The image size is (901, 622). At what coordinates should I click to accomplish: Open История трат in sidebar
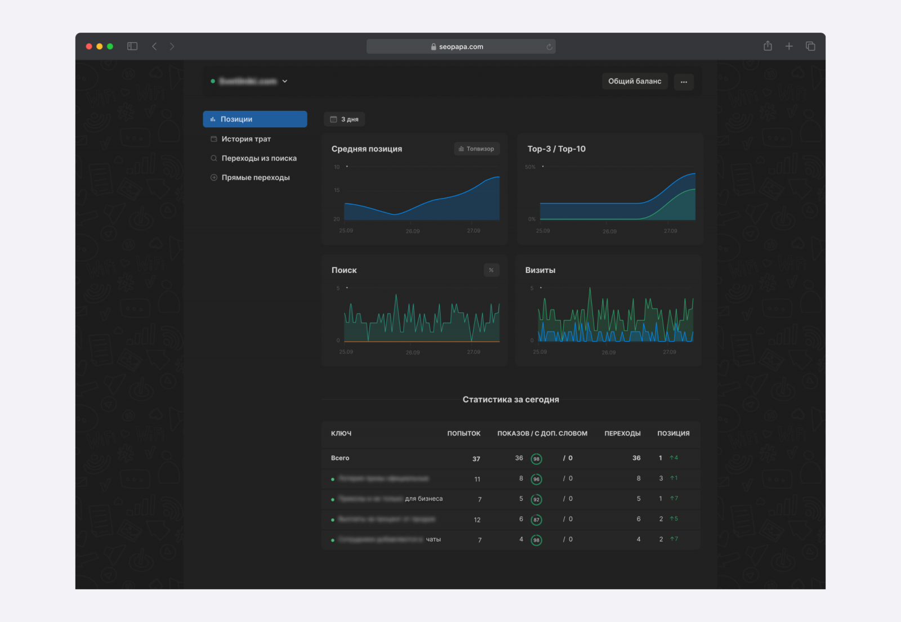pyautogui.click(x=246, y=139)
